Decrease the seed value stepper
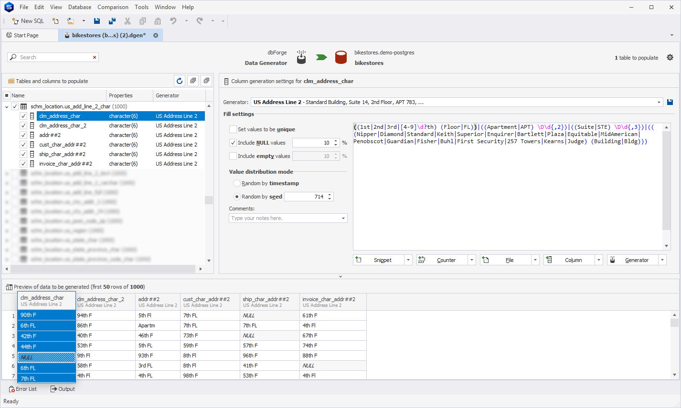This screenshot has height=408, width=681. tap(330, 199)
